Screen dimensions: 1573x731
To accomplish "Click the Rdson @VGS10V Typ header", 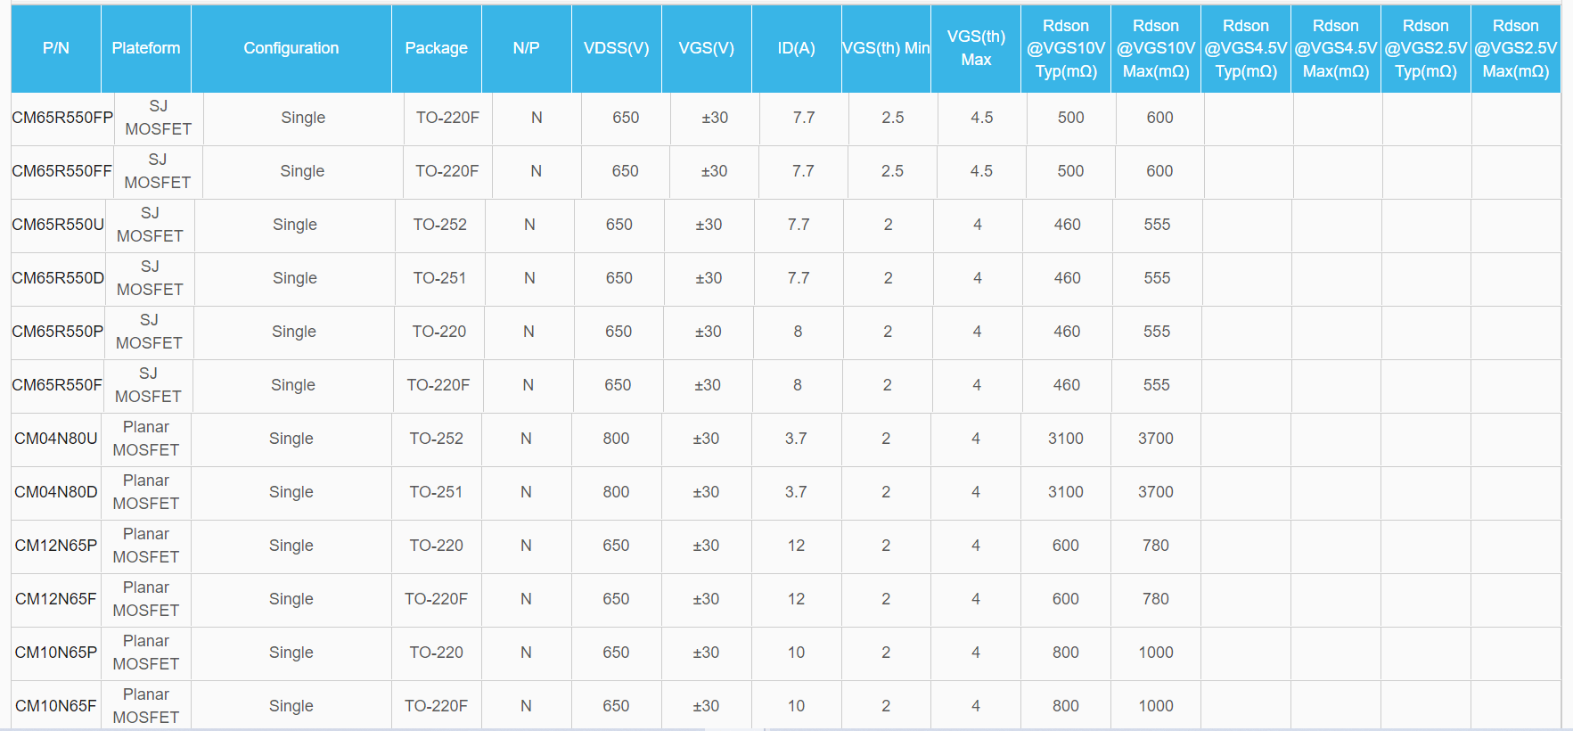I will pyautogui.click(x=1066, y=48).
